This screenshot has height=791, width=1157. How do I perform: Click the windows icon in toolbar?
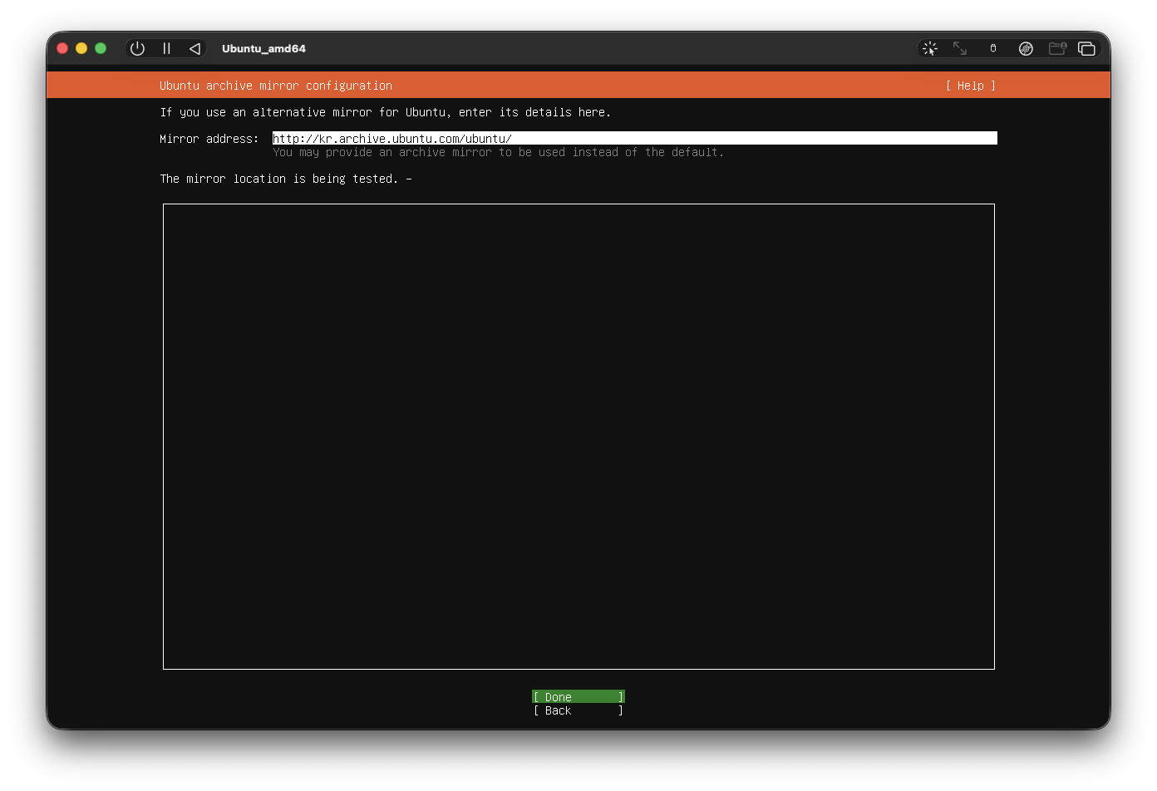tap(1086, 48)
